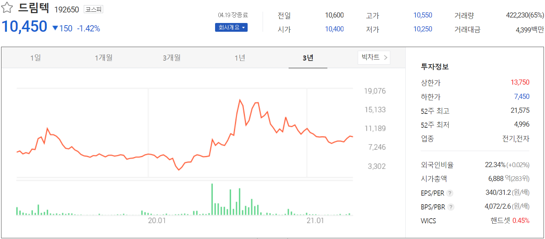Click the 드림텍 stock name

[x=33, y=8]
